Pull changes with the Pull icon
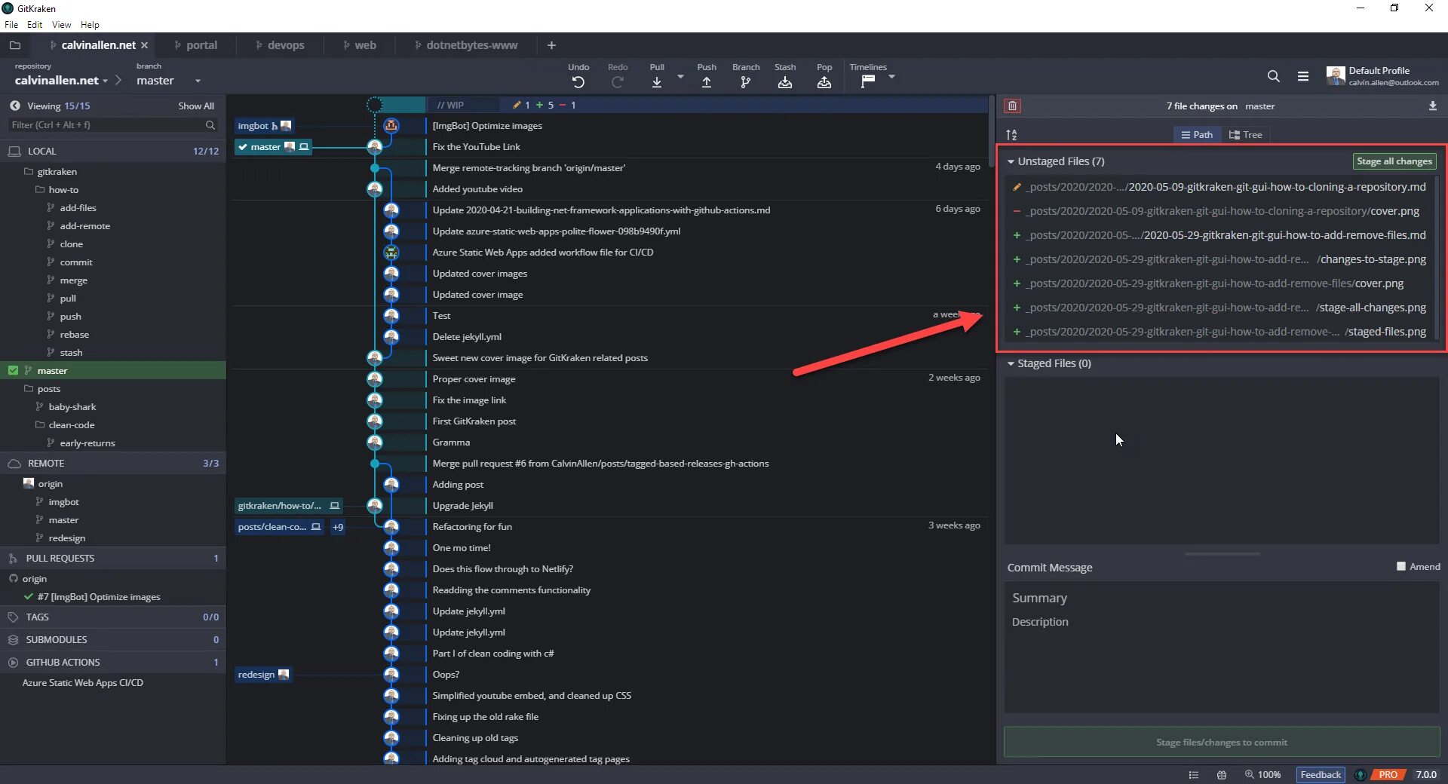This screenshot has height=784, width=1448. click(x=657, y=82)
